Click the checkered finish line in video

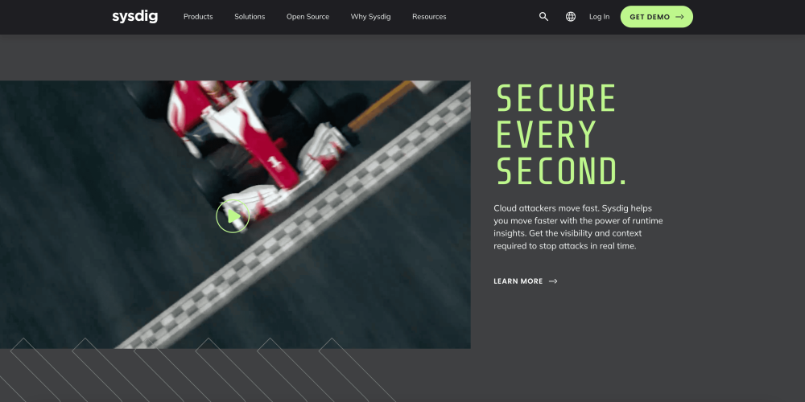pos(293,216)
